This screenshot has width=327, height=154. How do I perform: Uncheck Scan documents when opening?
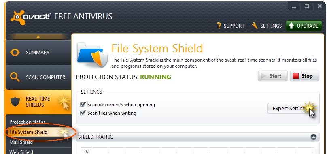tap(83, 104)
